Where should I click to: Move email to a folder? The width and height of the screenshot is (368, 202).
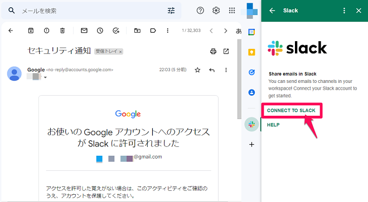[137, 31]
